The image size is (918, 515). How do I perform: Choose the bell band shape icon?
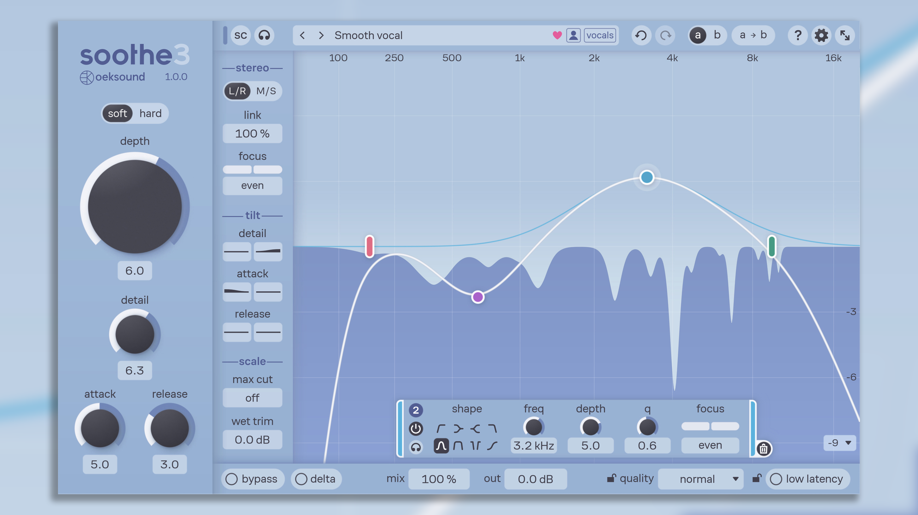coord(441,446)
